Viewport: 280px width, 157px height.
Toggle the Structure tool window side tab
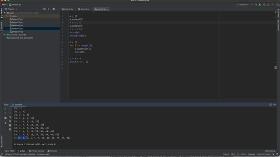[x=2, y=27]
